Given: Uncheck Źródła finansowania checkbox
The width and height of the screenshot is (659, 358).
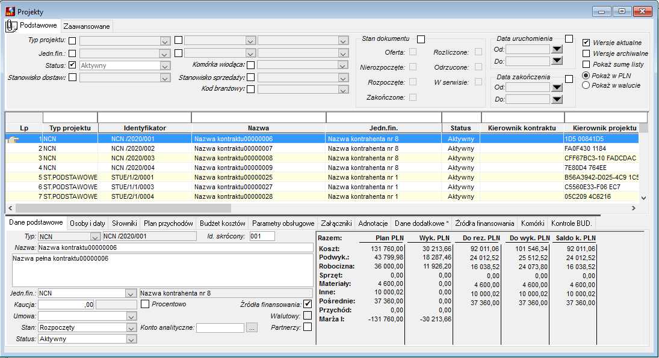Looking at the screenshot, I should (307, 304).
